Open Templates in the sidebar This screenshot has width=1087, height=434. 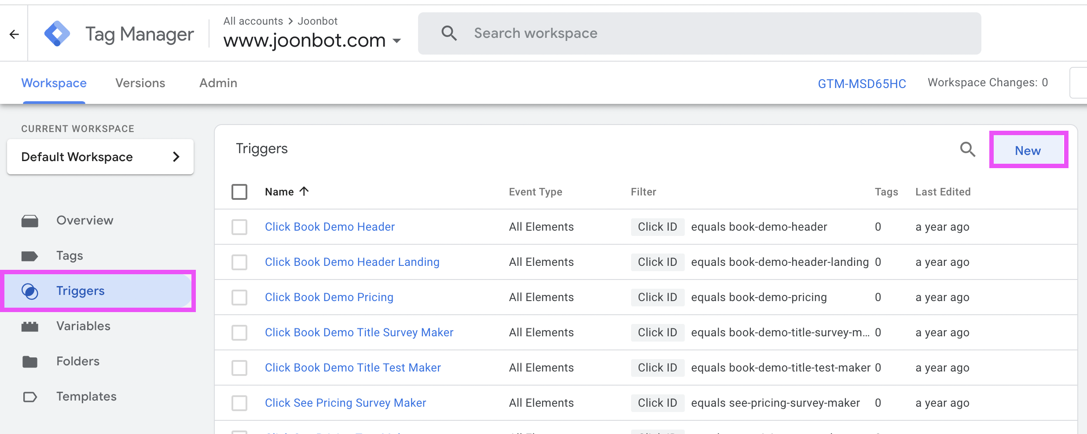click(86, 397)
